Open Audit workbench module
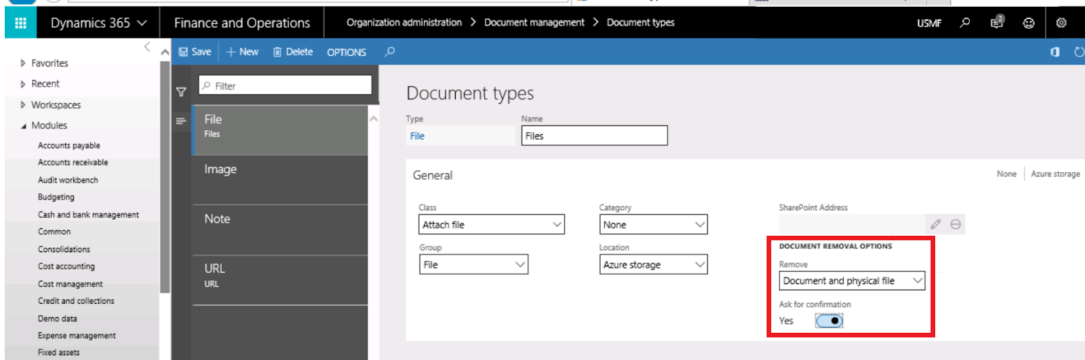Screen dimensions: 1085x360 [68, 180]
